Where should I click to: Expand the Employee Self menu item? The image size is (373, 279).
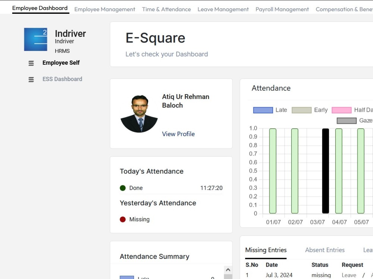(61, 62)
